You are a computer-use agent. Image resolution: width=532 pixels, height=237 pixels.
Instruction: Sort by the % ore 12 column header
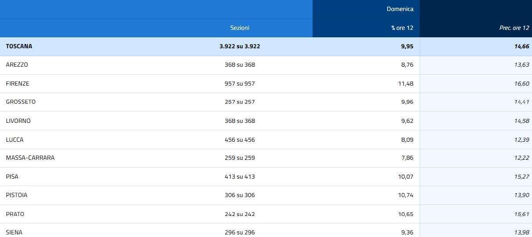[402, 28]
